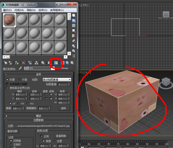Click the Get Material icon
Image resolution: width=173 pixels, height=148 pixels.
coord(5,63)
